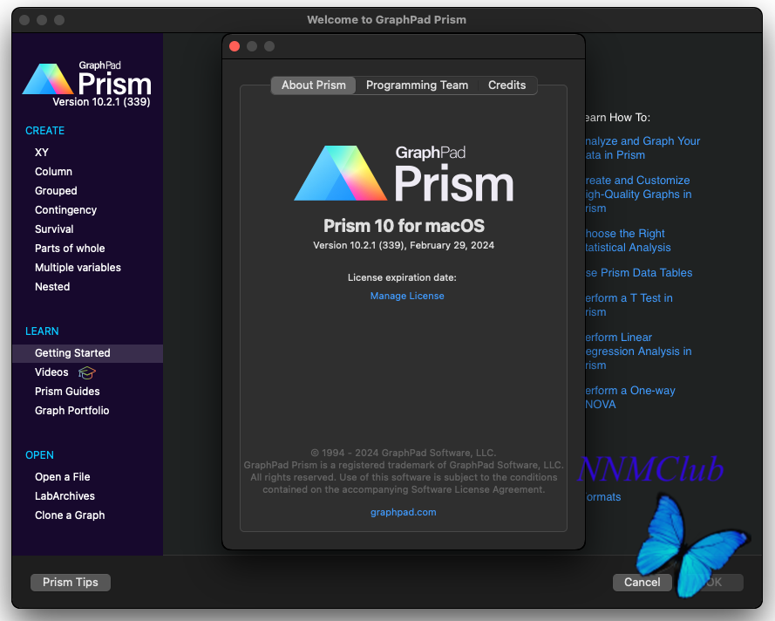
Task: Open 'Analyze and Graph Your Data in Prism' link
Action: tap(642, 147)
